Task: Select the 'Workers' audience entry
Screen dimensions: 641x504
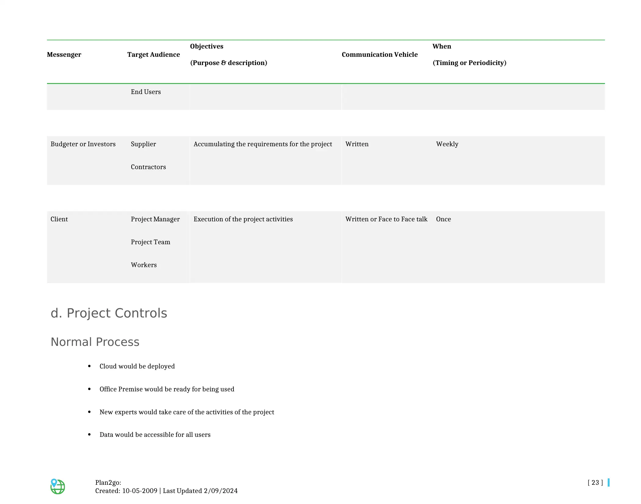Action: pos(144,265)
